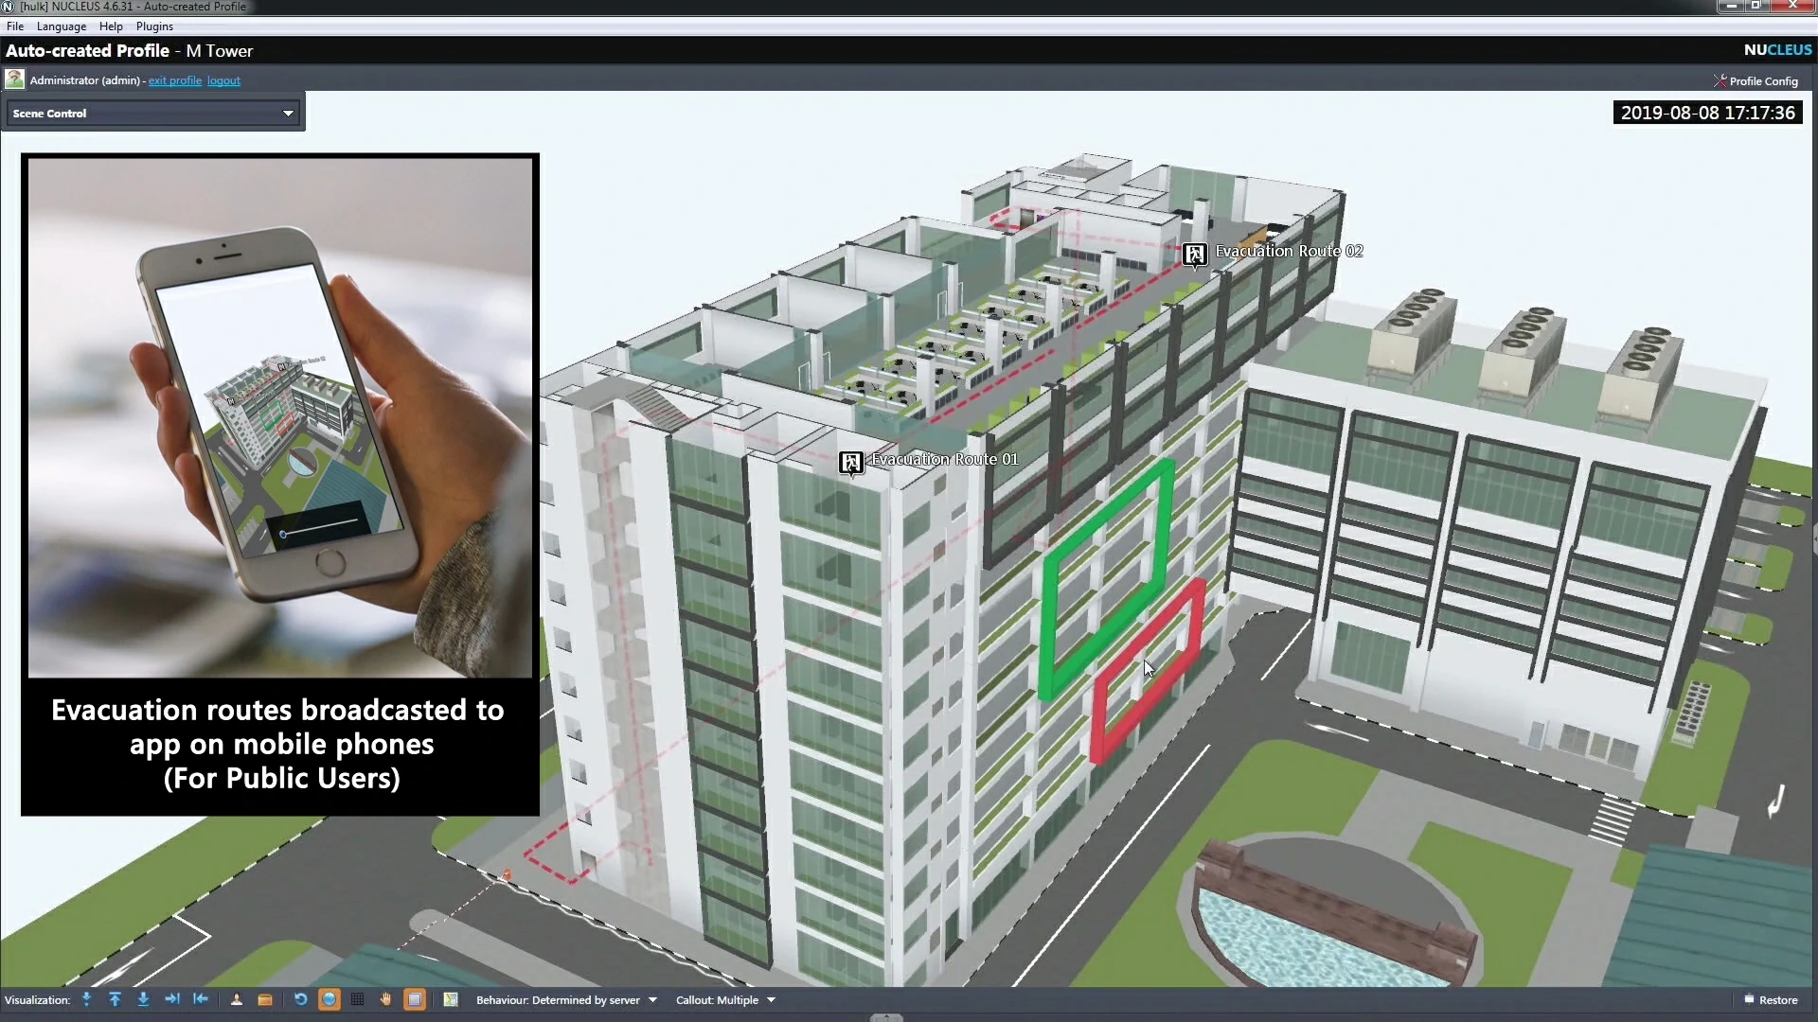Open the Language menu
Screen dimensions: 1818x1022
point(62,26)
